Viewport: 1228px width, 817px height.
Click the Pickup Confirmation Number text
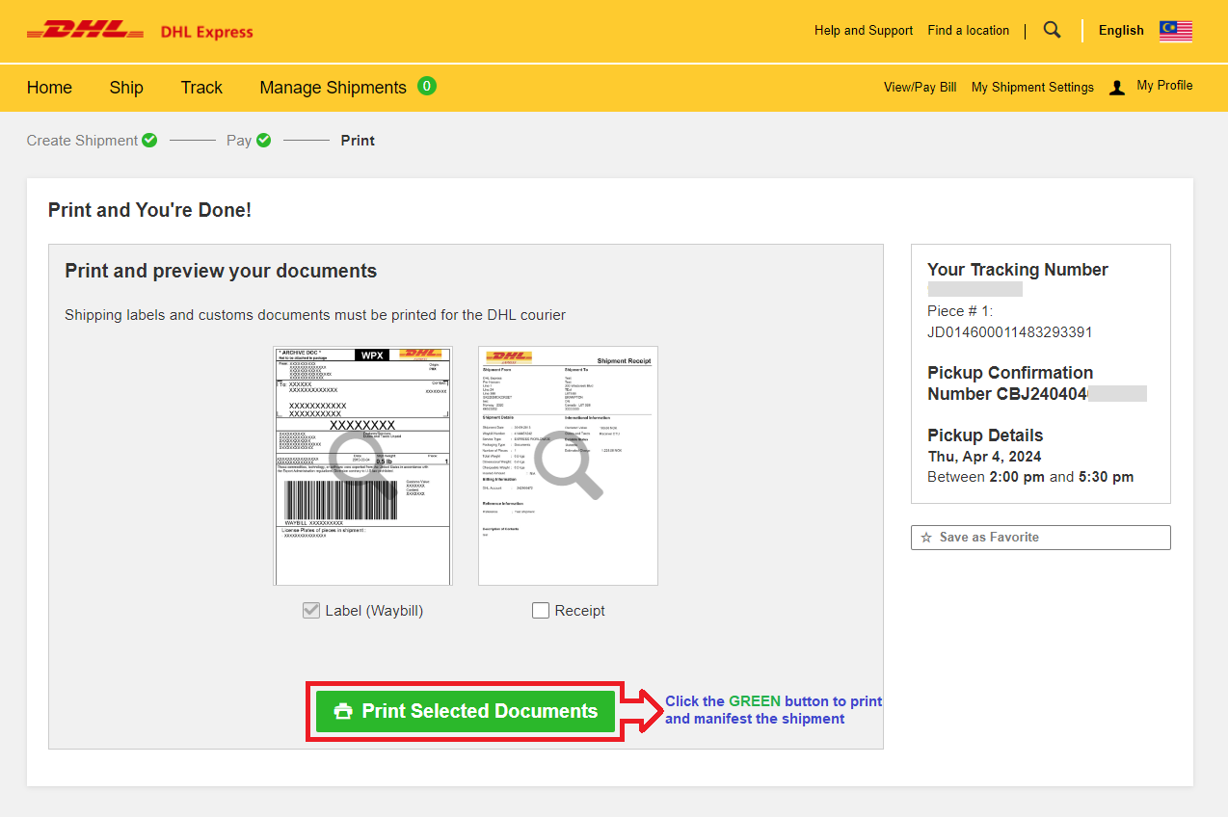(x=1010, y=383)
